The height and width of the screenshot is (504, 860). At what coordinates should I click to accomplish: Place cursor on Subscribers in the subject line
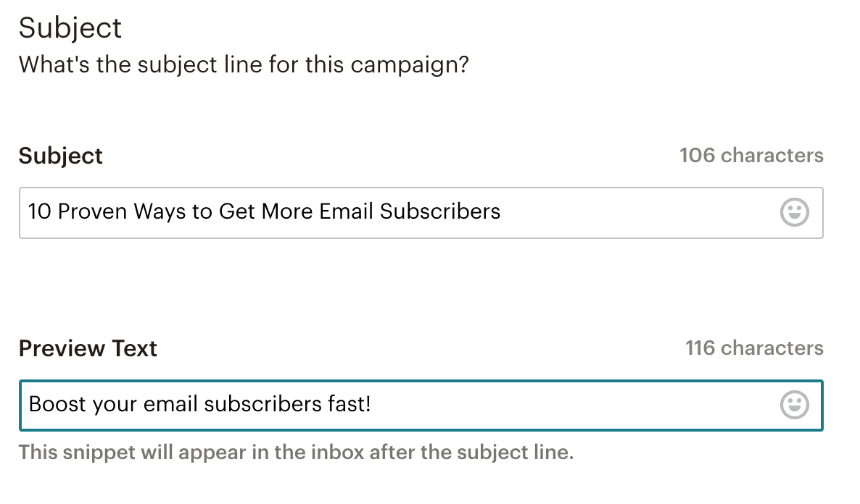[440, 211]
